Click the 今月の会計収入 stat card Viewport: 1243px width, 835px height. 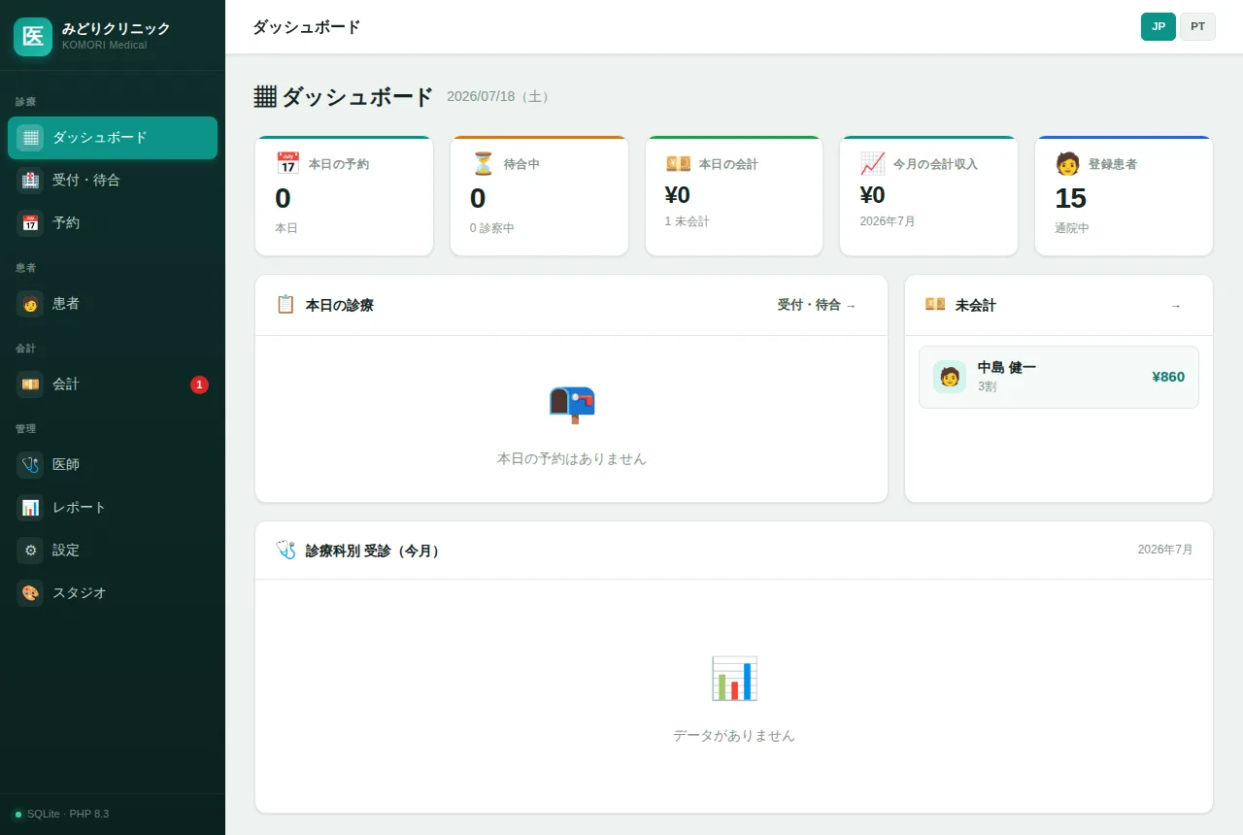tap(928, 196)
